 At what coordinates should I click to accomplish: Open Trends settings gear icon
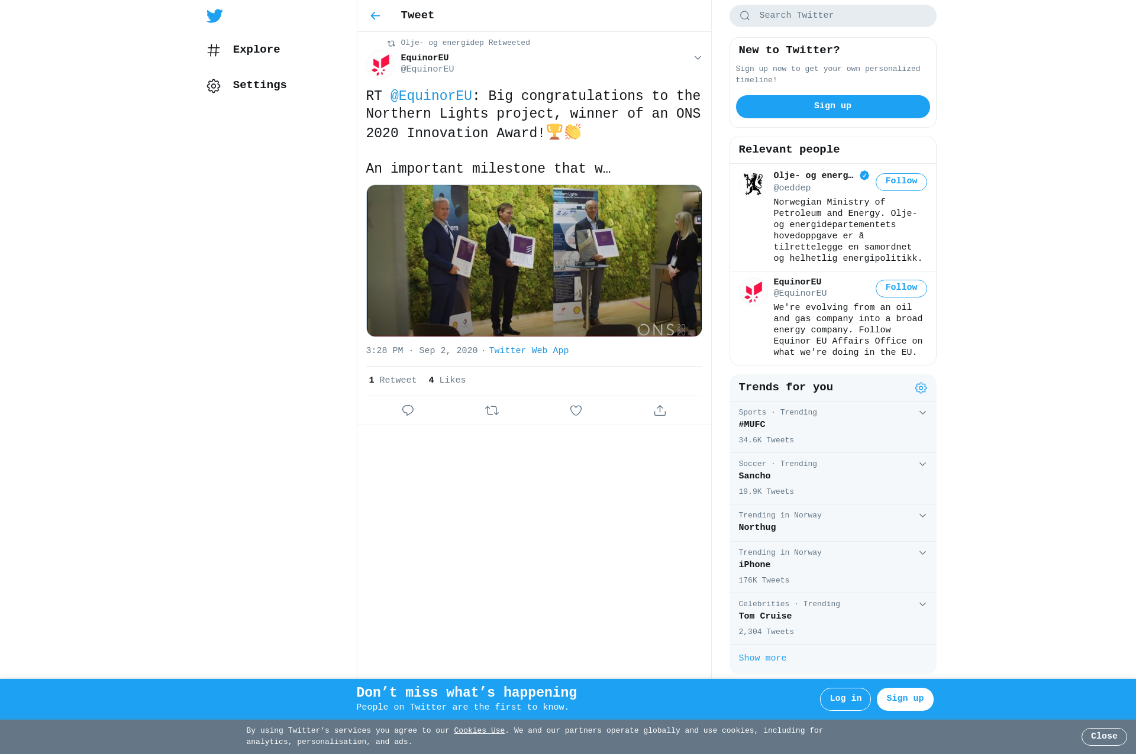click(x=921, y=388)
